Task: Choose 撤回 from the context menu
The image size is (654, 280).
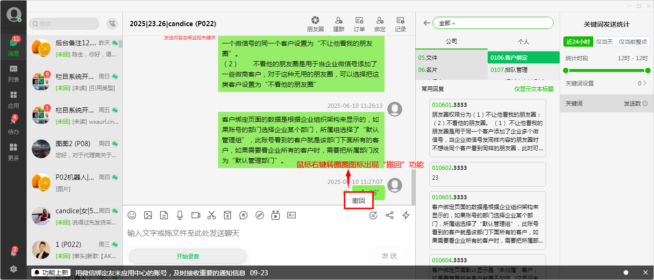Action: point(358,199)
